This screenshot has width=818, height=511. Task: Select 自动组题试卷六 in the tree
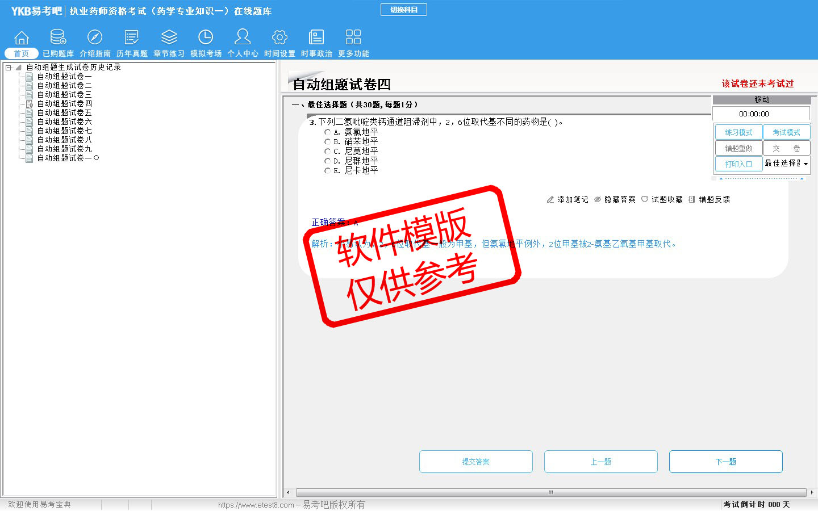tap(64, 122)
